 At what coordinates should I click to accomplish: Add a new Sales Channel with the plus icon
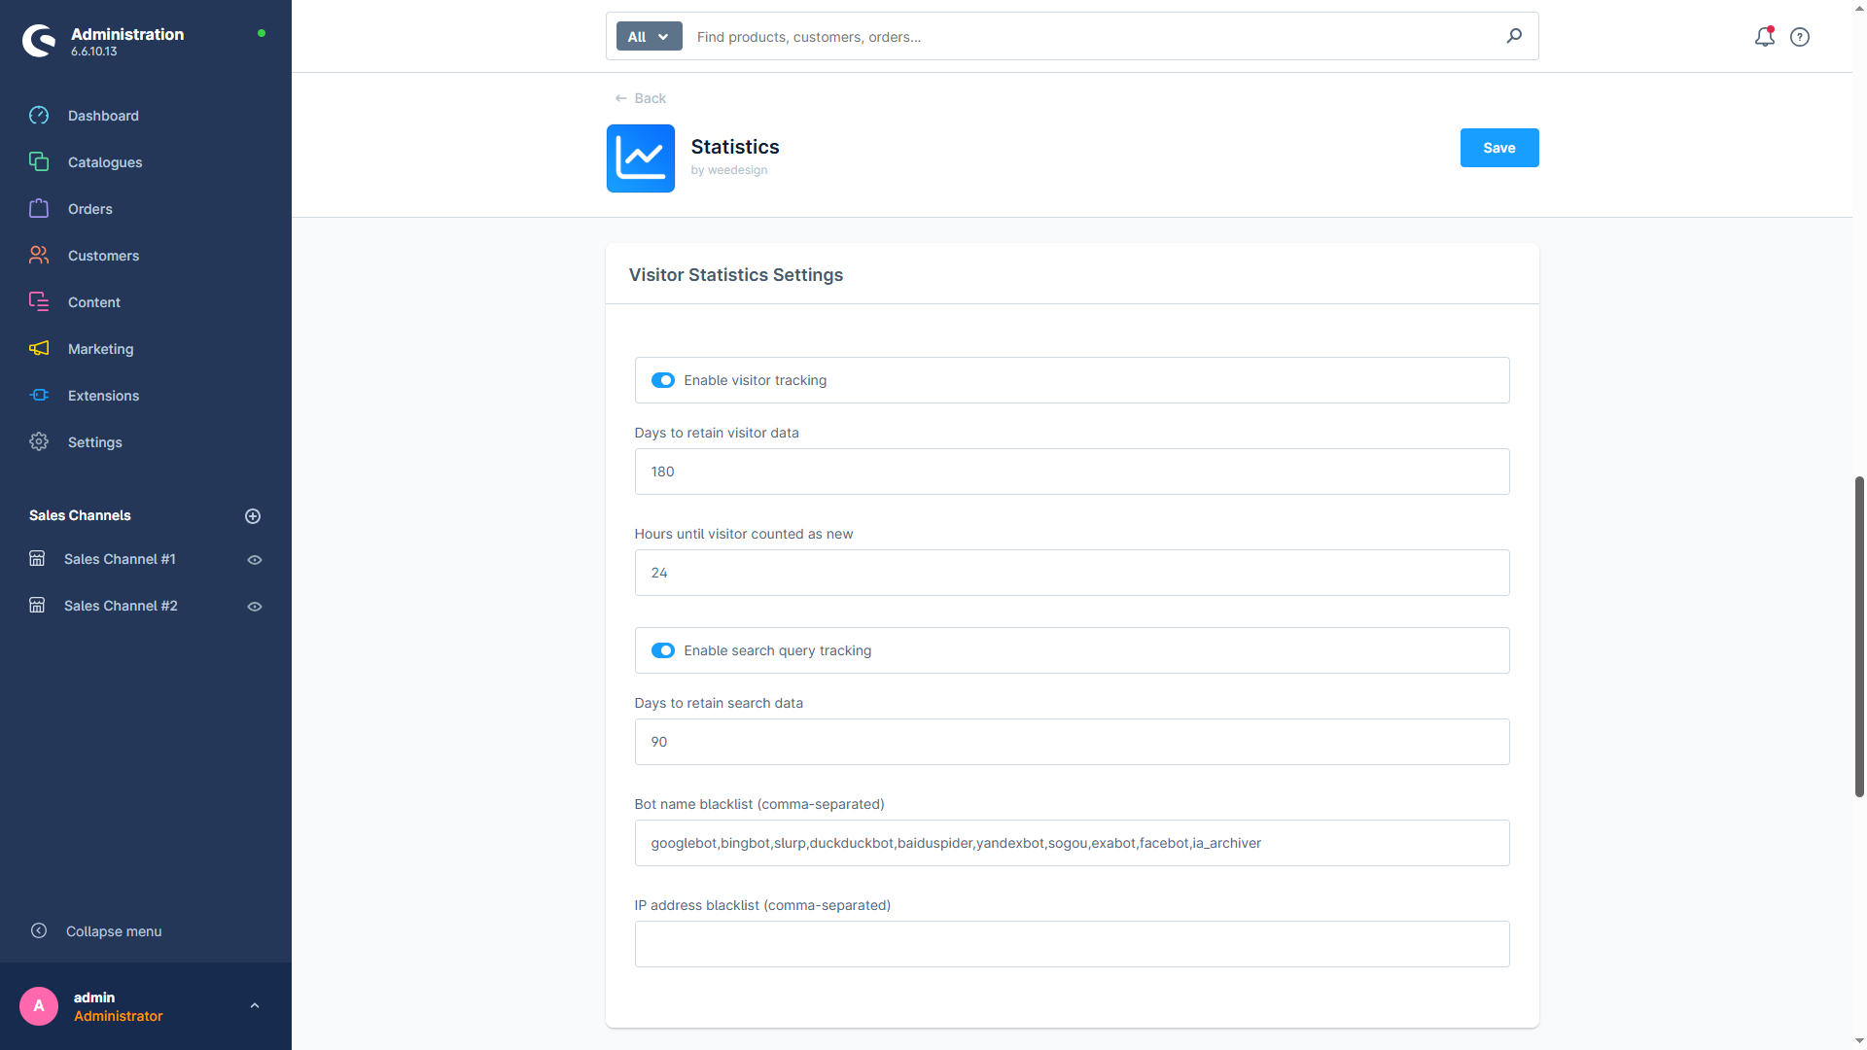(x=253, y=515)
